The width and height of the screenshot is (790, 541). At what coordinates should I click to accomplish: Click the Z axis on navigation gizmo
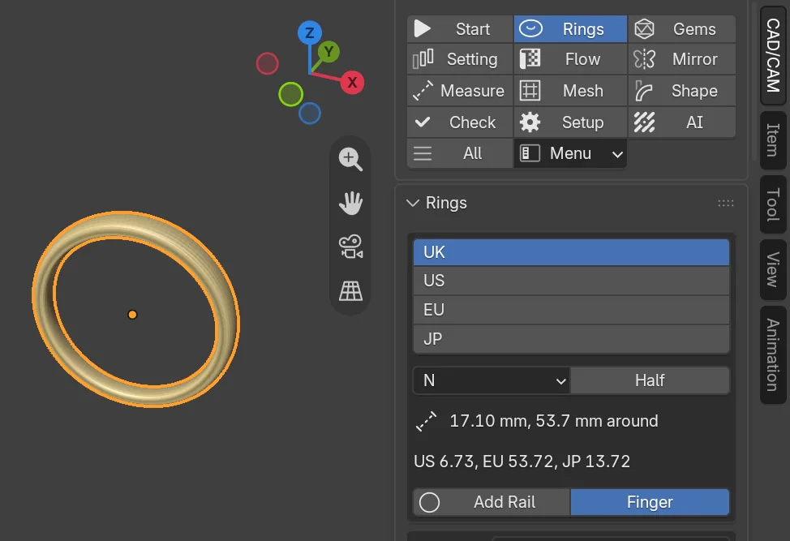(x=309, y=33)
